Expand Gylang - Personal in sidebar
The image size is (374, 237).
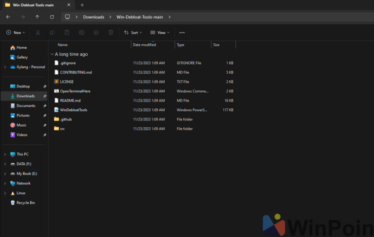coord(5,67)
